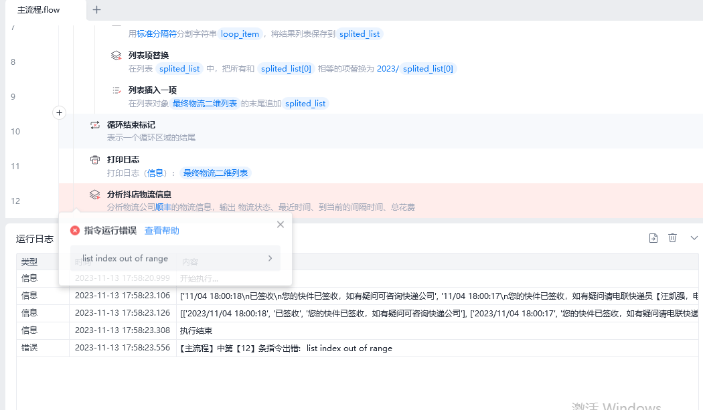Screen dimensions: 703x410
Task: Click the red error icon in the popup
Action: [x=75, y=231]
